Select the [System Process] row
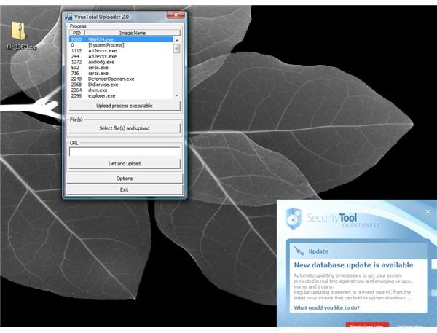The image size is (437, 333). pos(121,45)
